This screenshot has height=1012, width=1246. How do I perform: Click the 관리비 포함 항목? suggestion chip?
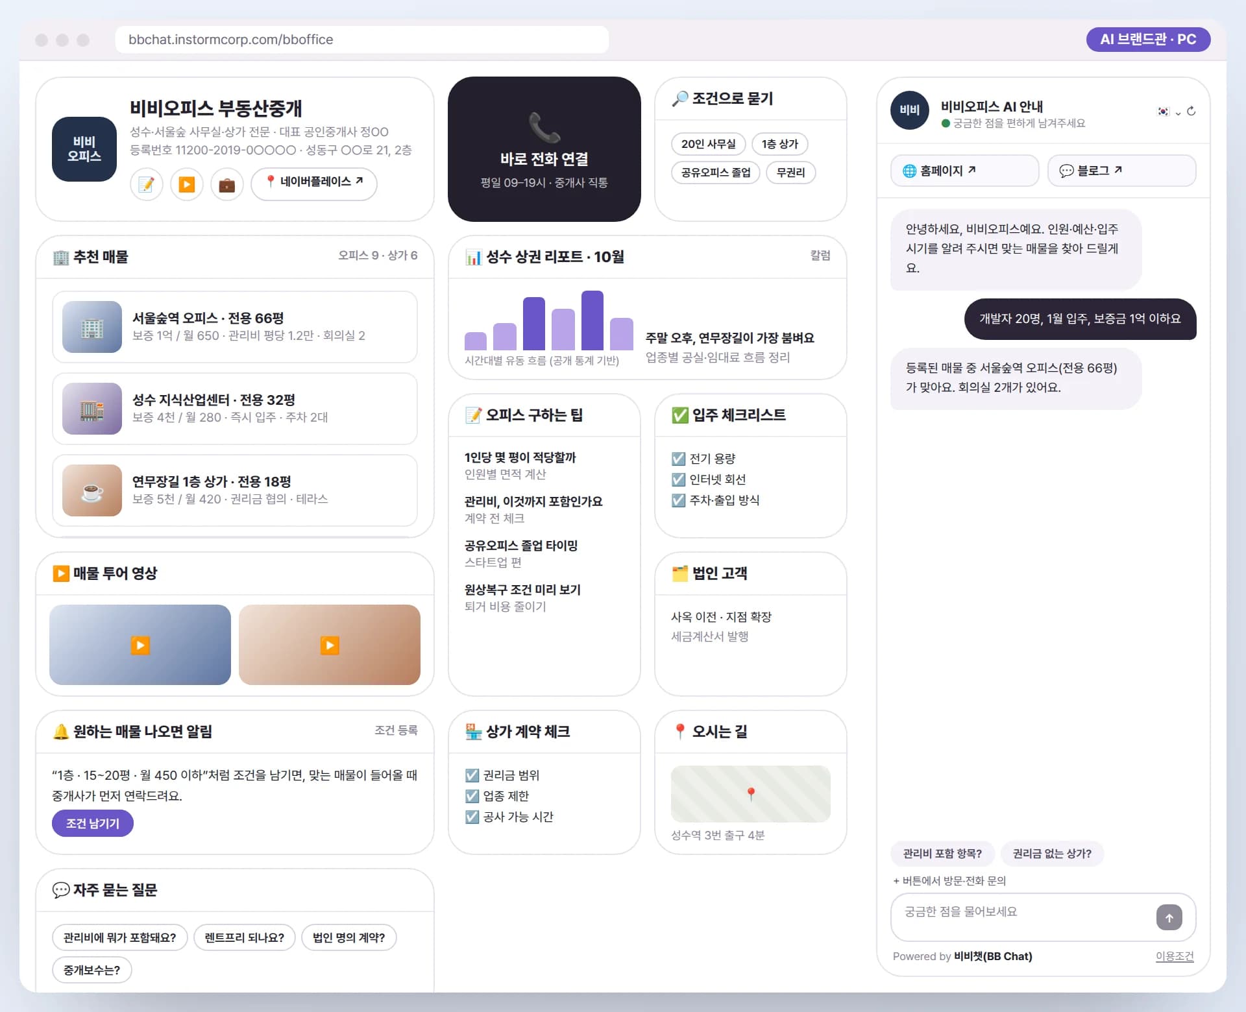click(942, 854)
